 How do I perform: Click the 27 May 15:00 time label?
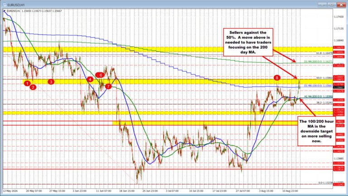pos(57,191)
